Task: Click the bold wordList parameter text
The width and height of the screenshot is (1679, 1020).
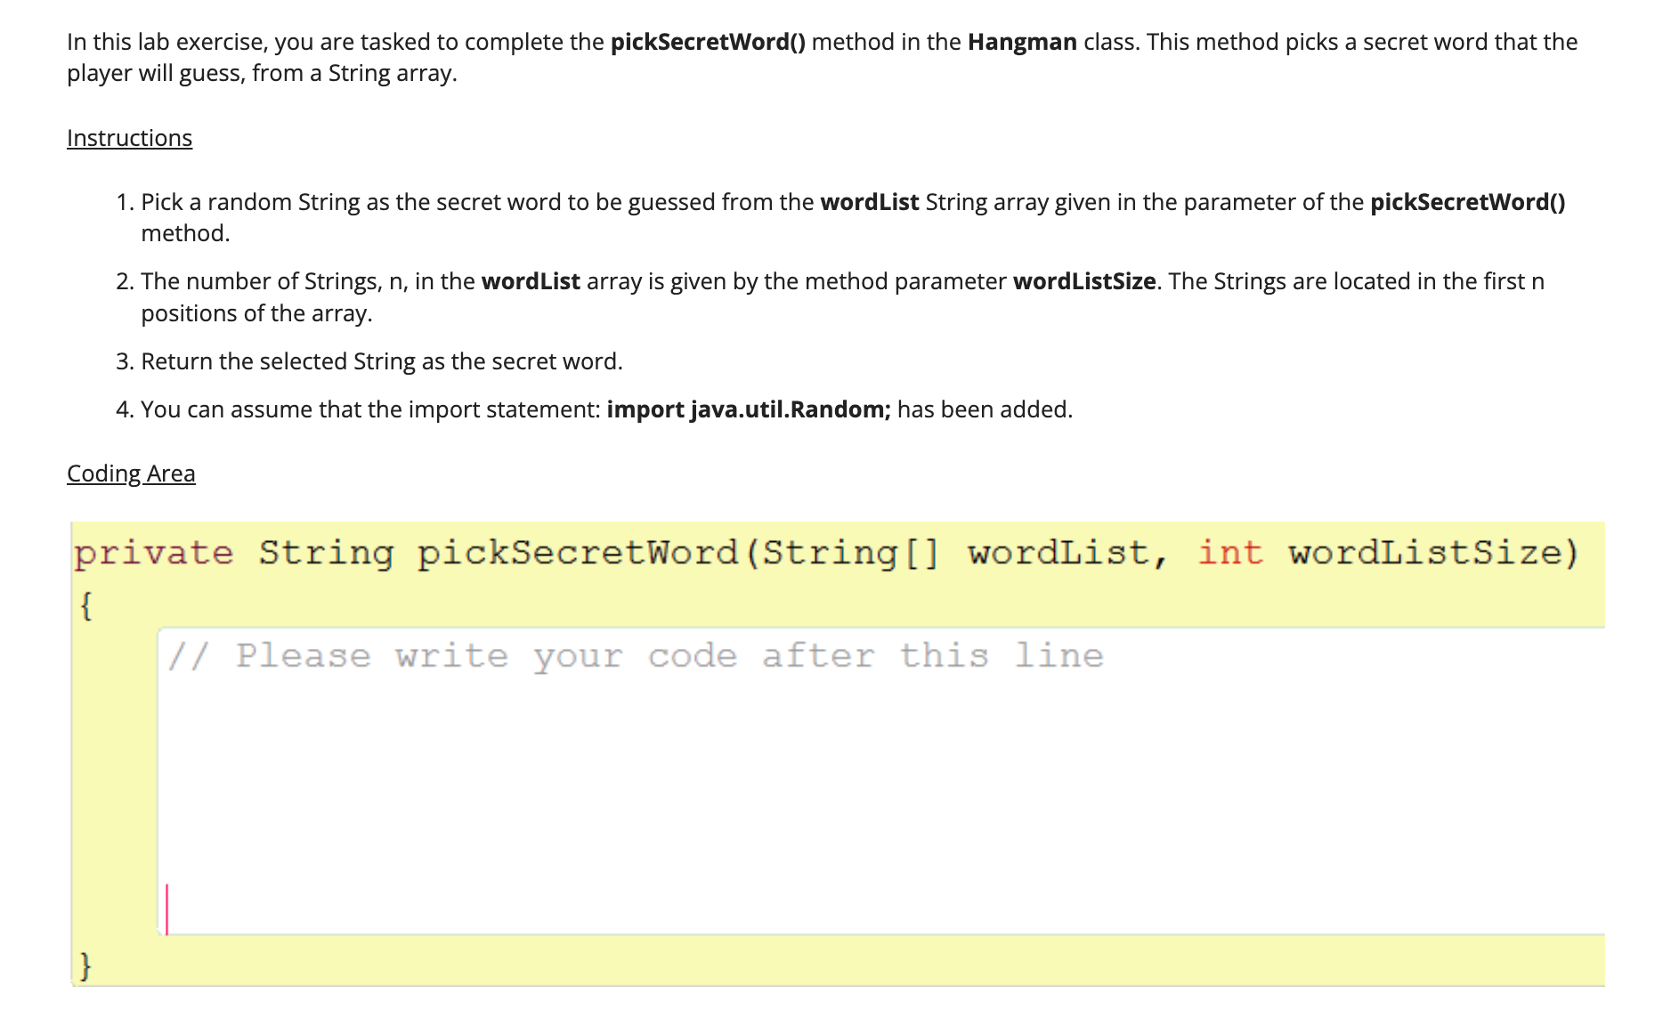Action: (869, 201)
